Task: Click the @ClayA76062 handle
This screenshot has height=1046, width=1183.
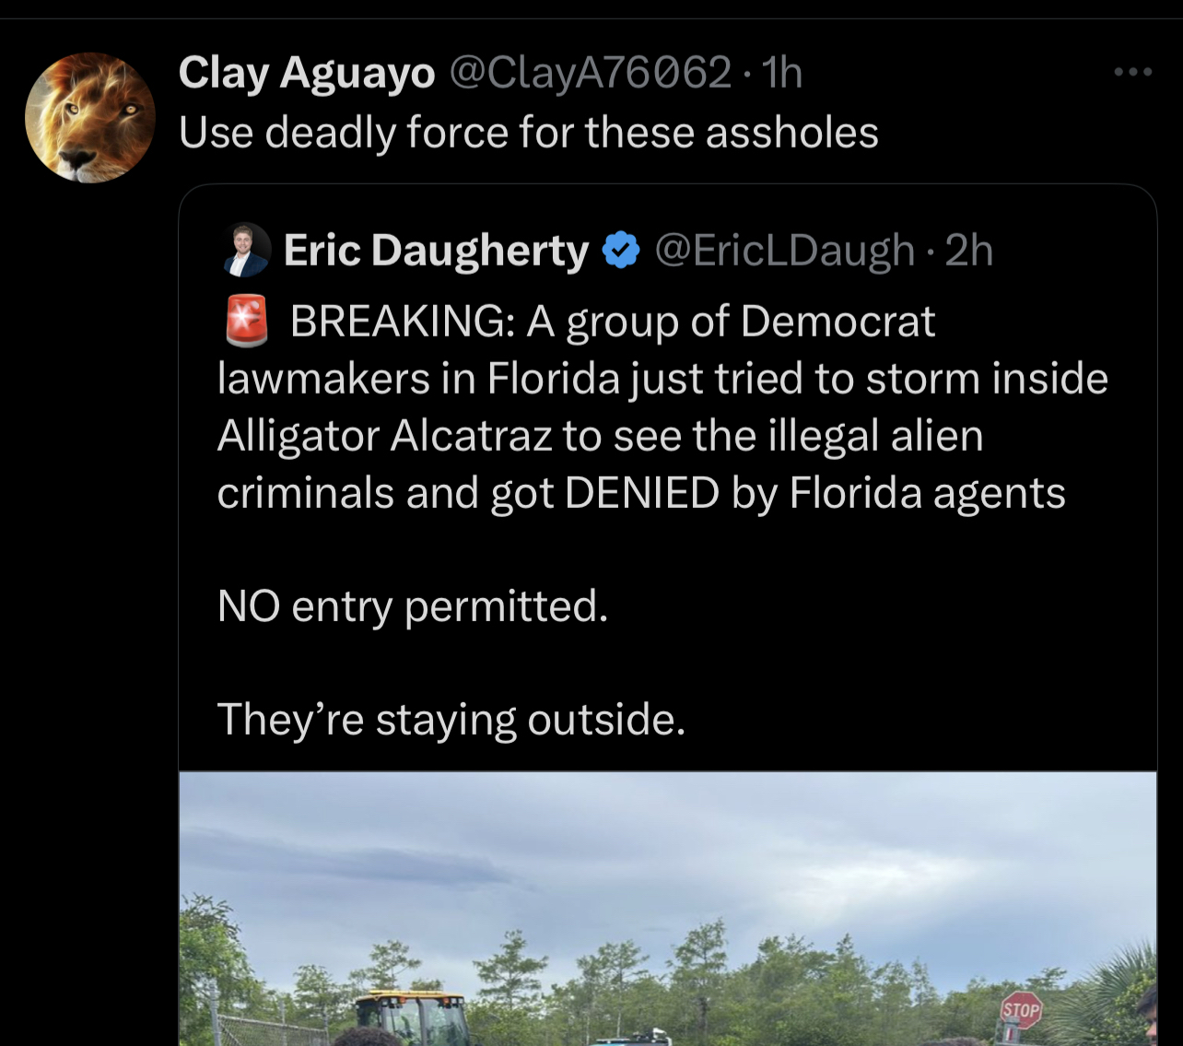Action: point(591,72)
